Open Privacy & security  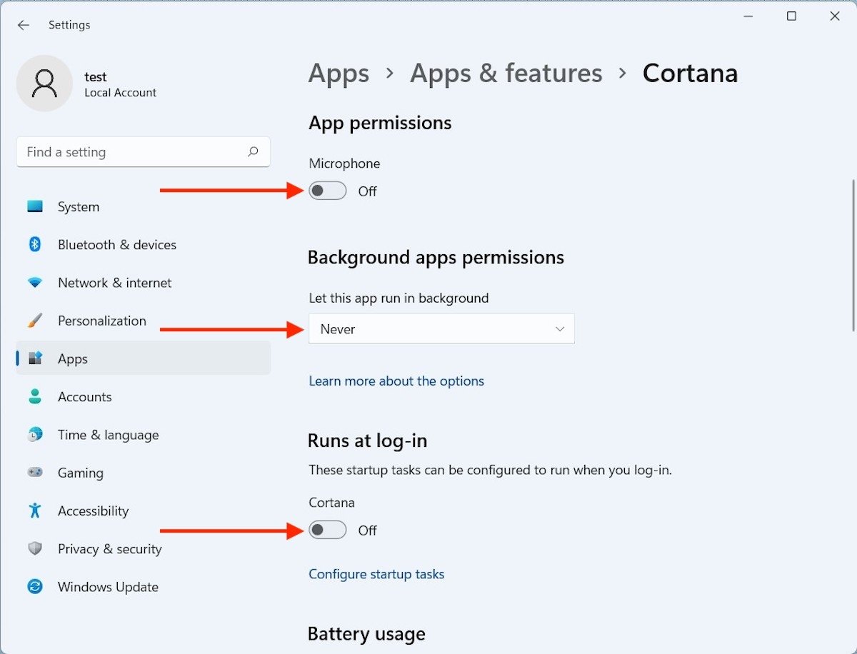click(143, 549)
